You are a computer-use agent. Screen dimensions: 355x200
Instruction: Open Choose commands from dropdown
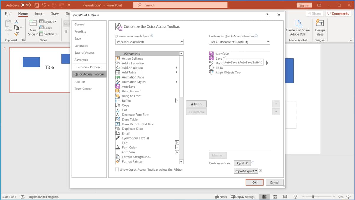coord(149,42)
